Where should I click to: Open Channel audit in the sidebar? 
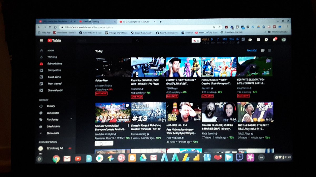(51, 90)
